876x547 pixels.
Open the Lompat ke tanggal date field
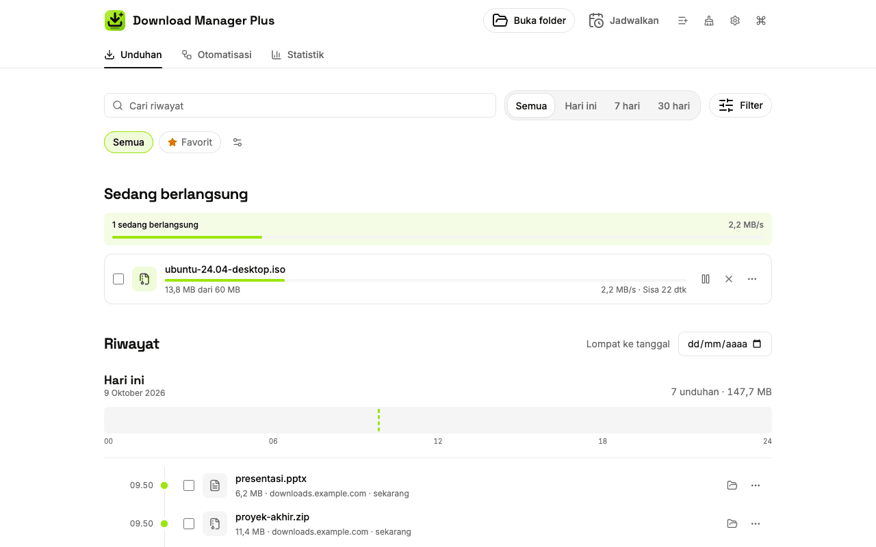point(725,344)
